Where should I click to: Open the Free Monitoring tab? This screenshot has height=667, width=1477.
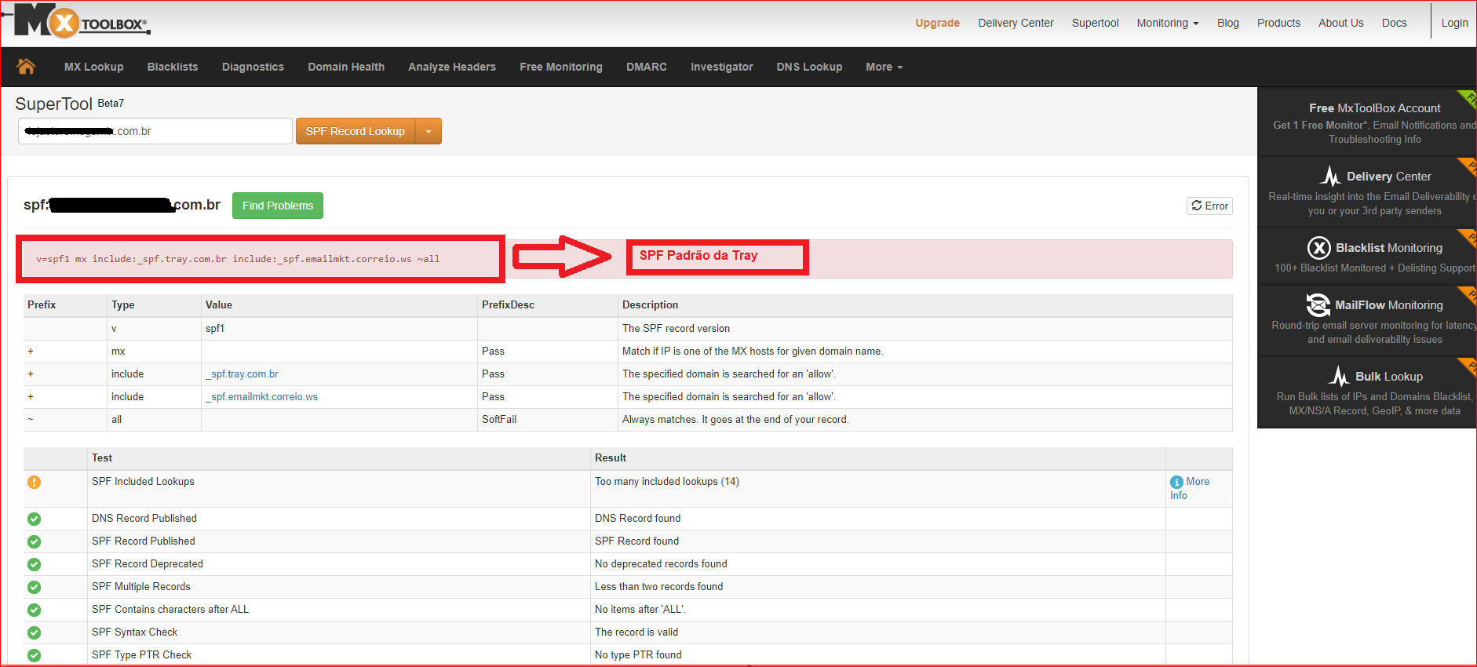pos(561,67)
